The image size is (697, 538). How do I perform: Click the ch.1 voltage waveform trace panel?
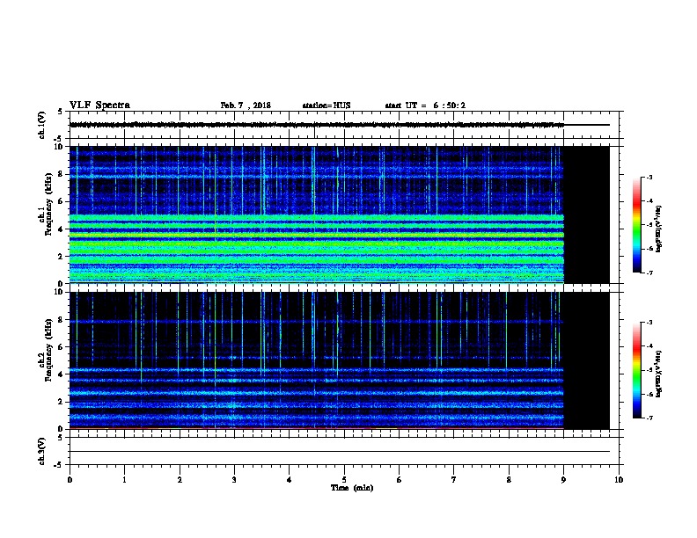pos(344,125)
